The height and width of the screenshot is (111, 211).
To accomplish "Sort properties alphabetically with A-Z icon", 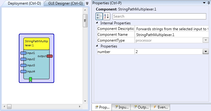I will (x=107, y=16).
